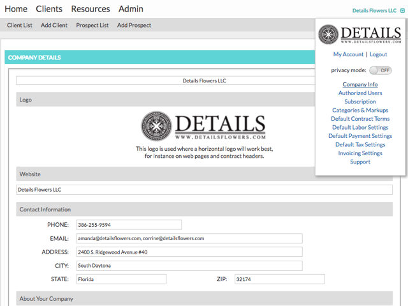Open Invoicing Settings
Screen dimensions: 408x306
pyautogui.click(x=360, y=153)
